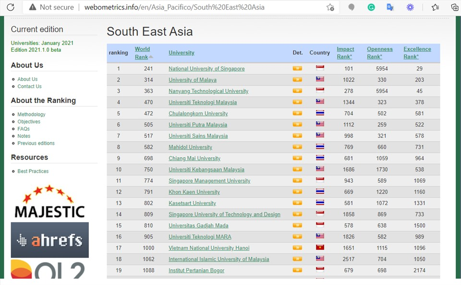Sort by Openness Rank column header

379,53
